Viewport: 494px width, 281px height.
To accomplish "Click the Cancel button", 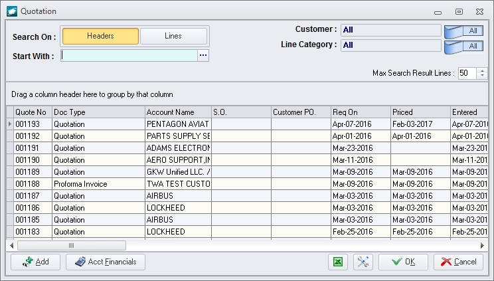I will coord(458,262).
